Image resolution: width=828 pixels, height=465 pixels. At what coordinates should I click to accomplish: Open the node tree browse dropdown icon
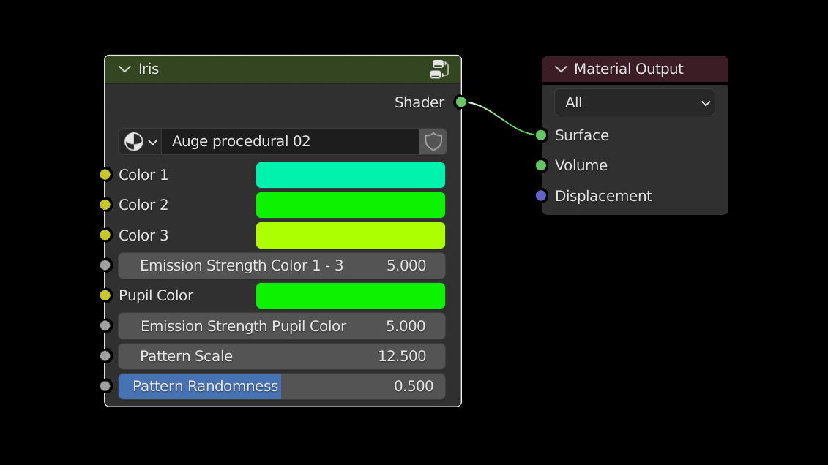141,142
